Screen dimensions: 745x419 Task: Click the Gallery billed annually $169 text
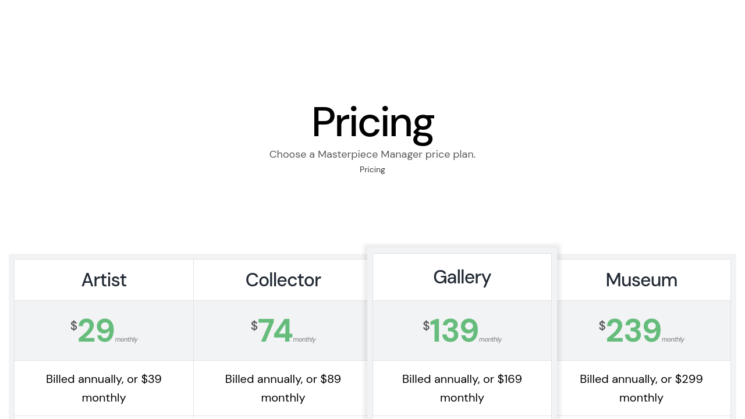(x=462, y=388)
